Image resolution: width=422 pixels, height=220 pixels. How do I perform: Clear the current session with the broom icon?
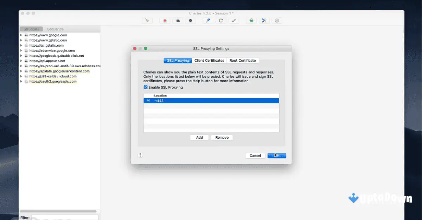pos(147,20)
